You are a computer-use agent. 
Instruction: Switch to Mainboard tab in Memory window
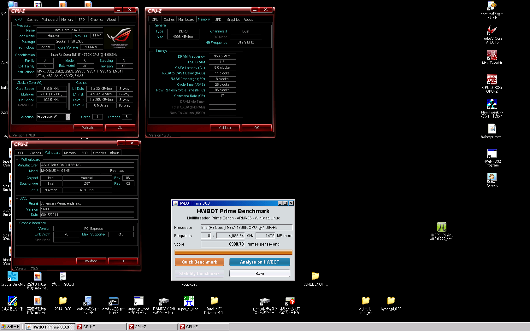[186, 20]
